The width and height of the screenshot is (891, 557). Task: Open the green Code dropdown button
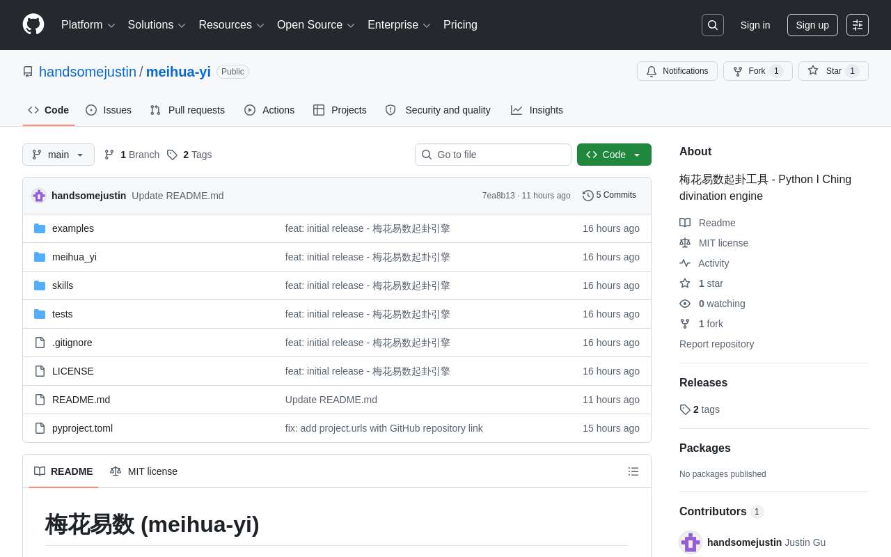pos(614,155)
